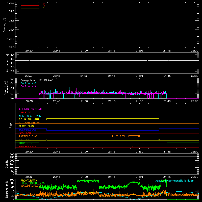Click the 128.6 tick label on Pointing axis
202x202 pixels.
(x=11, y=21)
